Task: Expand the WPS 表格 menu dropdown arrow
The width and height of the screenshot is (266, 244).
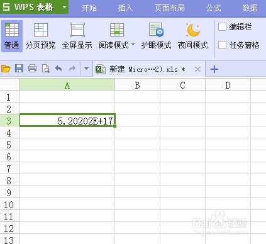Action: pos(65,8)
